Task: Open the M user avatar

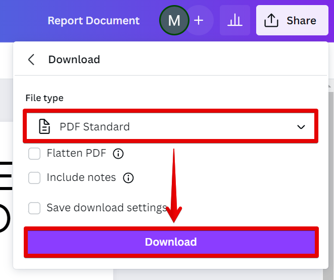Action: (174, 20)
